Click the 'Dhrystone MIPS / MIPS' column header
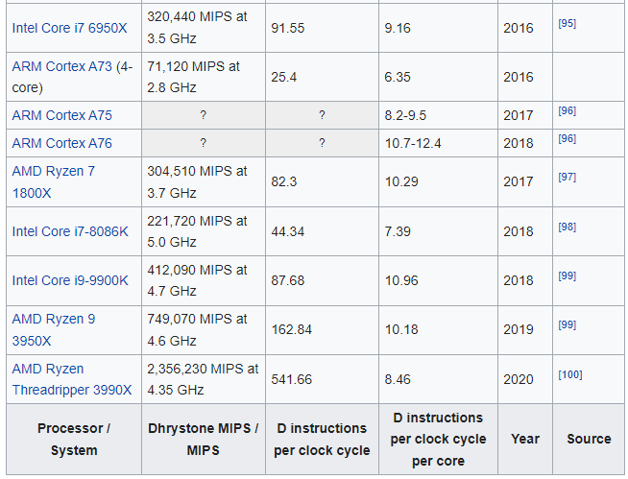Image resolution: width=628 pixels, height=479 pixels. click(204, 440)
